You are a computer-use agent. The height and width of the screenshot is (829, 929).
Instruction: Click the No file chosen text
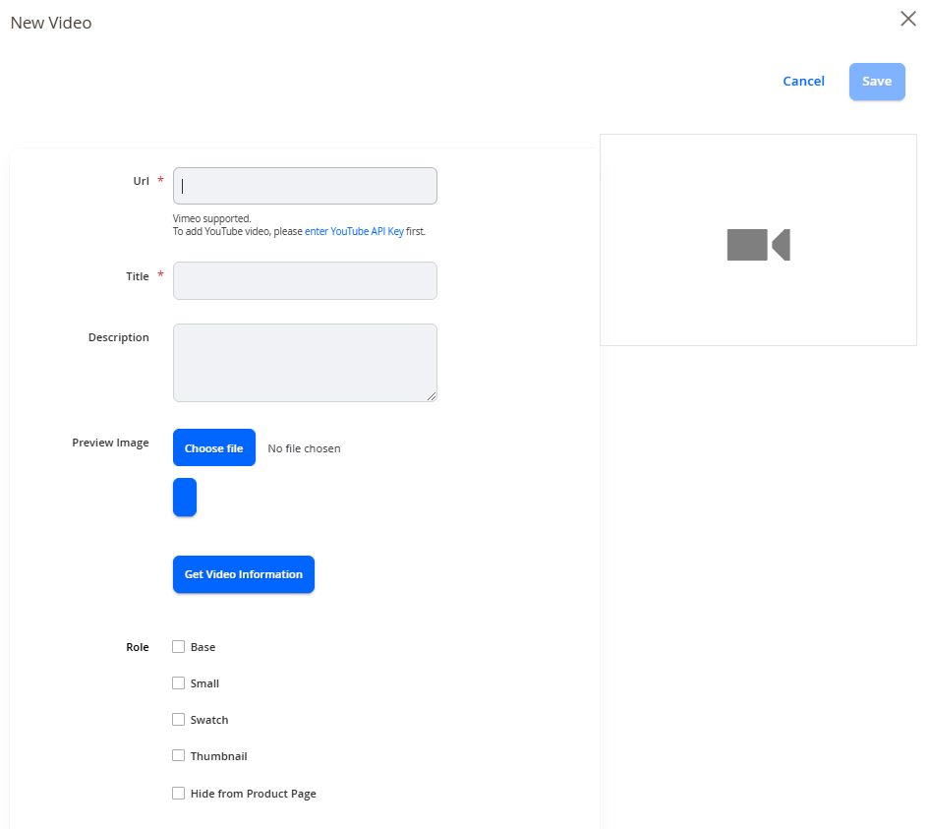point(304,448)
